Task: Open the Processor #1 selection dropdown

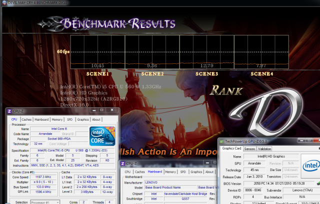Action: [45, 202]
